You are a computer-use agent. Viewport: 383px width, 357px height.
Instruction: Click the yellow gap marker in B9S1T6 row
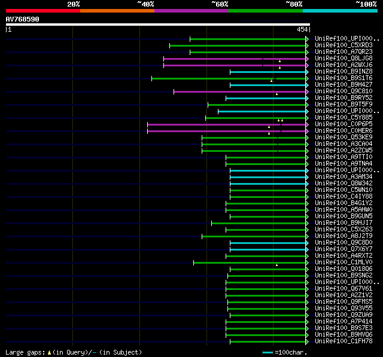(x=271, y=81)
